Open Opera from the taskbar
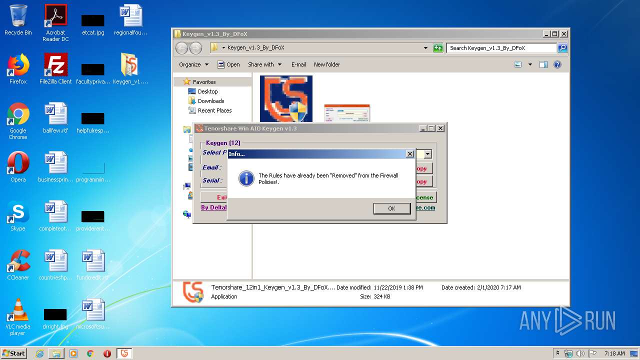The height and width of the screenshot is (360, 640). point(107,353)
